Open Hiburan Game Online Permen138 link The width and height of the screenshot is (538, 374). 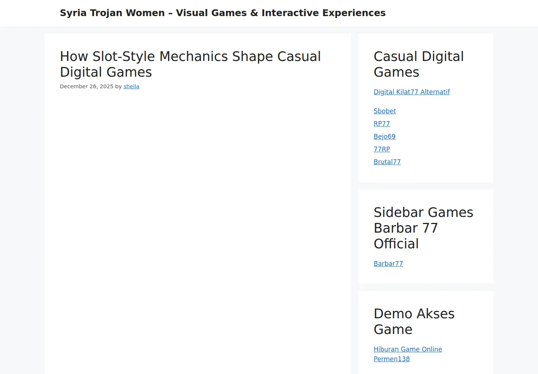click(x=408, y=354)
